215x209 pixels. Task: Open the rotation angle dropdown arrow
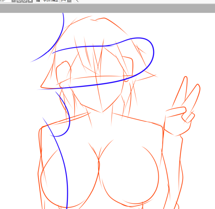[x=14, y=1]
